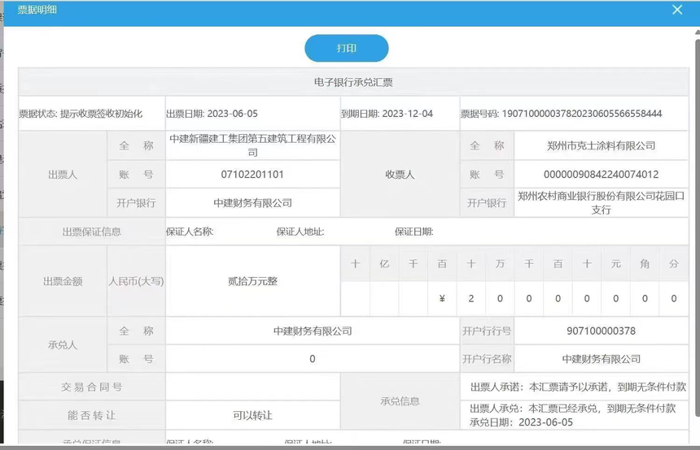Click the 元 column header in amount grid

pos(616,264)
